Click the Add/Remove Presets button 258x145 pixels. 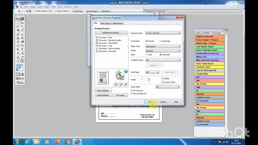pyautogui.click(x=111, y=33)
